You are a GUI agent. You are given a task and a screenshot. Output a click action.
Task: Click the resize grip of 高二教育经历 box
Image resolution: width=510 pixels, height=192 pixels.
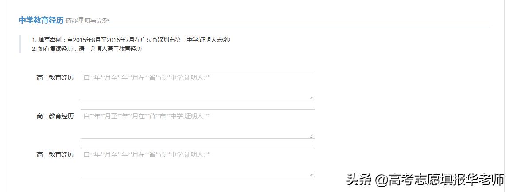[x=312, y=136]
